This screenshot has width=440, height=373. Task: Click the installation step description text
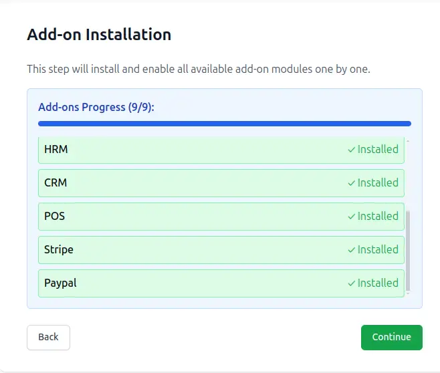pos(198,69)
